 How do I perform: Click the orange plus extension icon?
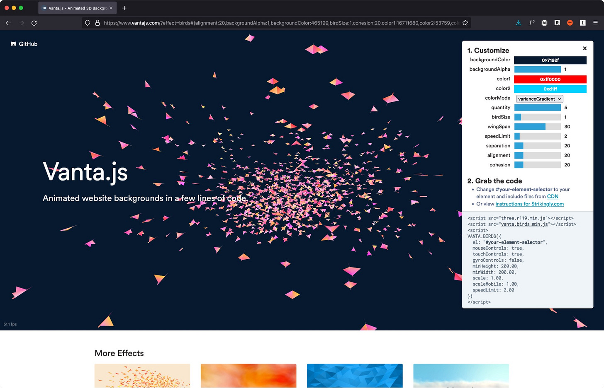point(570,23)
